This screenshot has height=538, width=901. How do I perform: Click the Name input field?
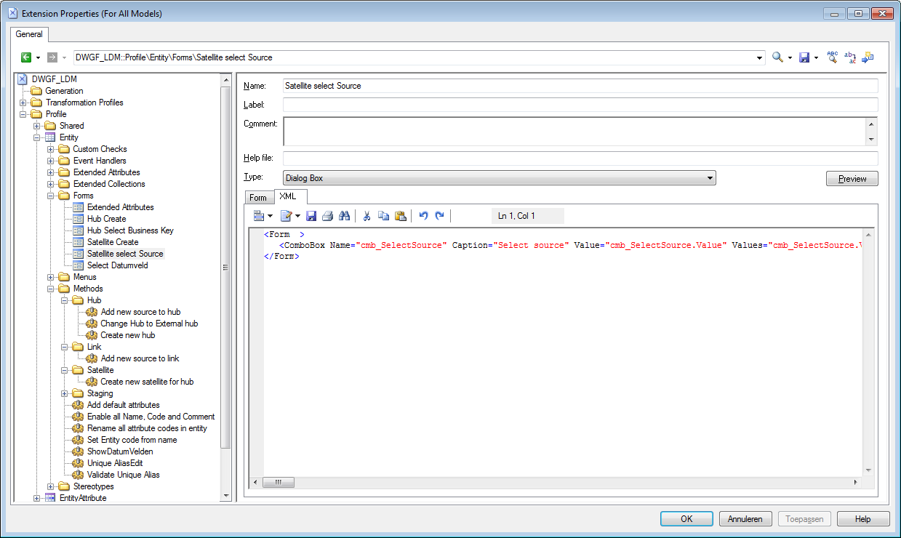(x=580, y=86)
